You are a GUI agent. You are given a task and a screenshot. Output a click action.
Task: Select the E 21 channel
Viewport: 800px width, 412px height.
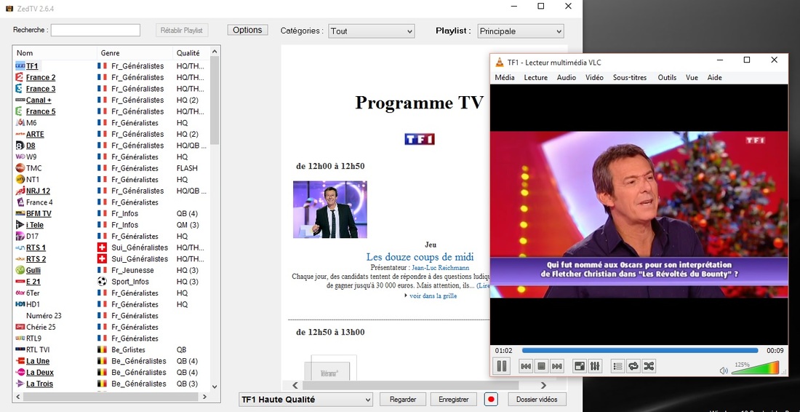coord(33,281)
